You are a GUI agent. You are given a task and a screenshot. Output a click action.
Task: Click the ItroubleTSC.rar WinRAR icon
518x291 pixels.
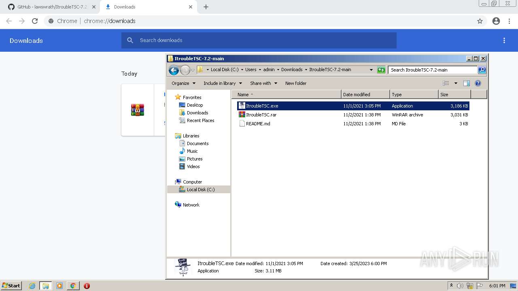(242, 115)
